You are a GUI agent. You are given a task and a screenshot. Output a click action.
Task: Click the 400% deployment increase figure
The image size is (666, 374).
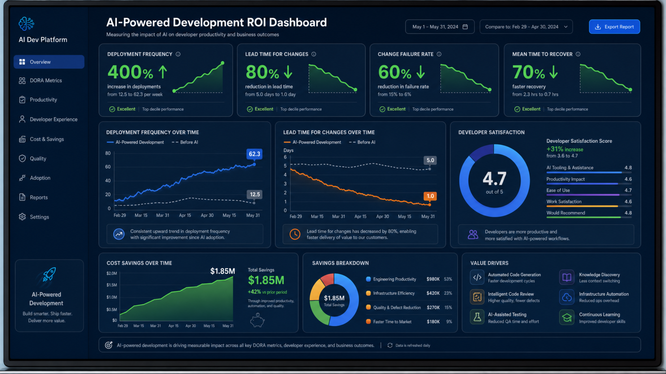tap(130, 72)
